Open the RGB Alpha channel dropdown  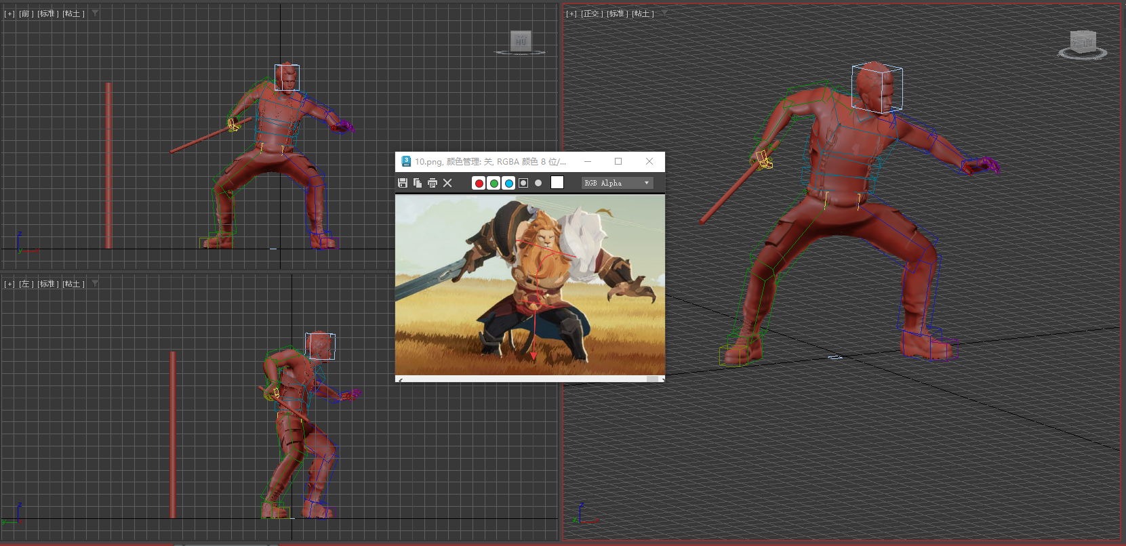tap(617, 183)
